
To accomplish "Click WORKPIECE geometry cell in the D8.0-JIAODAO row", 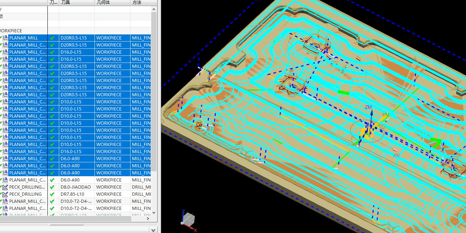I will click(112, 187).
